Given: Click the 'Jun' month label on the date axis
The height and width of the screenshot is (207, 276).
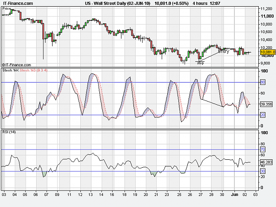Looking at the screenshot, I should point(234,195).
